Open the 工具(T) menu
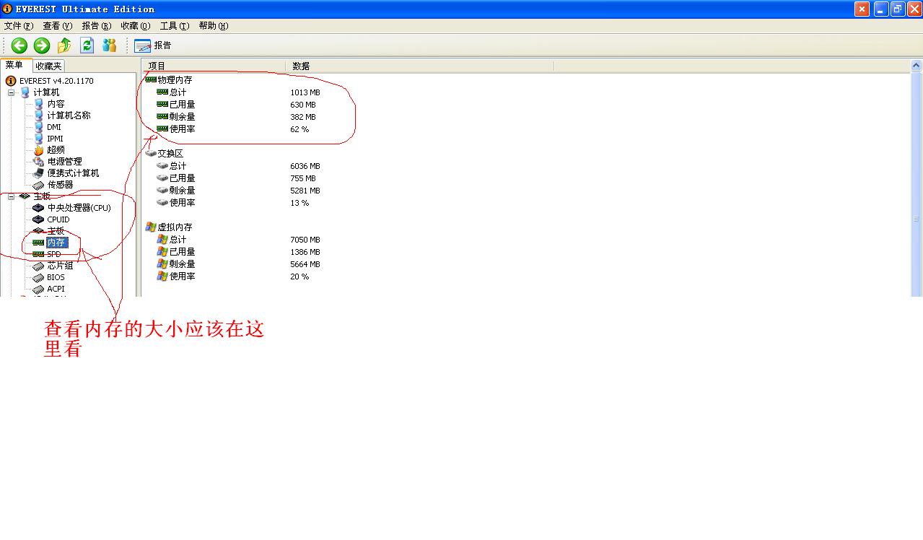The width and height of the screenshot is (923, 540). (175, 26)
